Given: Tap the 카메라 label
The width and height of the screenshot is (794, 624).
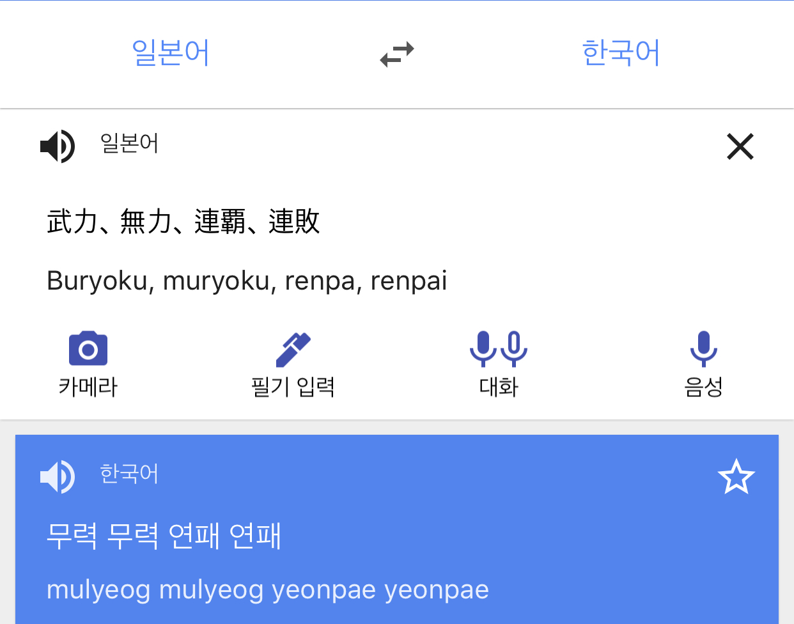Looking at the screenshot, I should point(88,387).
